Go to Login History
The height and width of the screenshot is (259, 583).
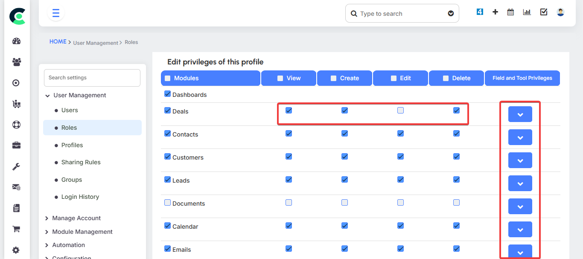pos(80,197)
